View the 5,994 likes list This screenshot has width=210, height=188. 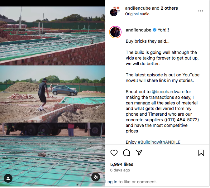(122, 164)
